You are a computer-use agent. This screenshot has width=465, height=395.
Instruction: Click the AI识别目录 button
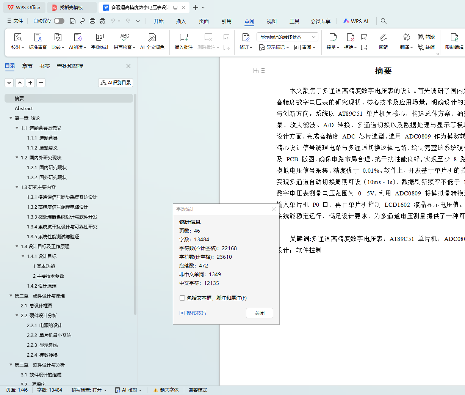(x=116, y=82)
